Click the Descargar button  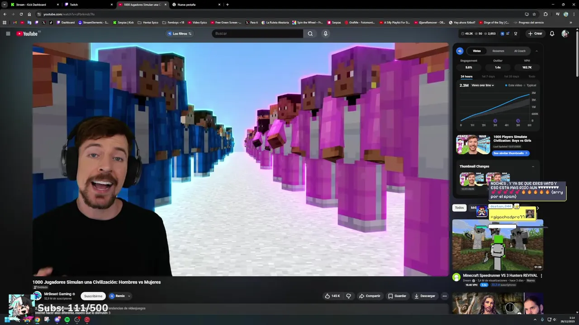[x=425, y=296]
